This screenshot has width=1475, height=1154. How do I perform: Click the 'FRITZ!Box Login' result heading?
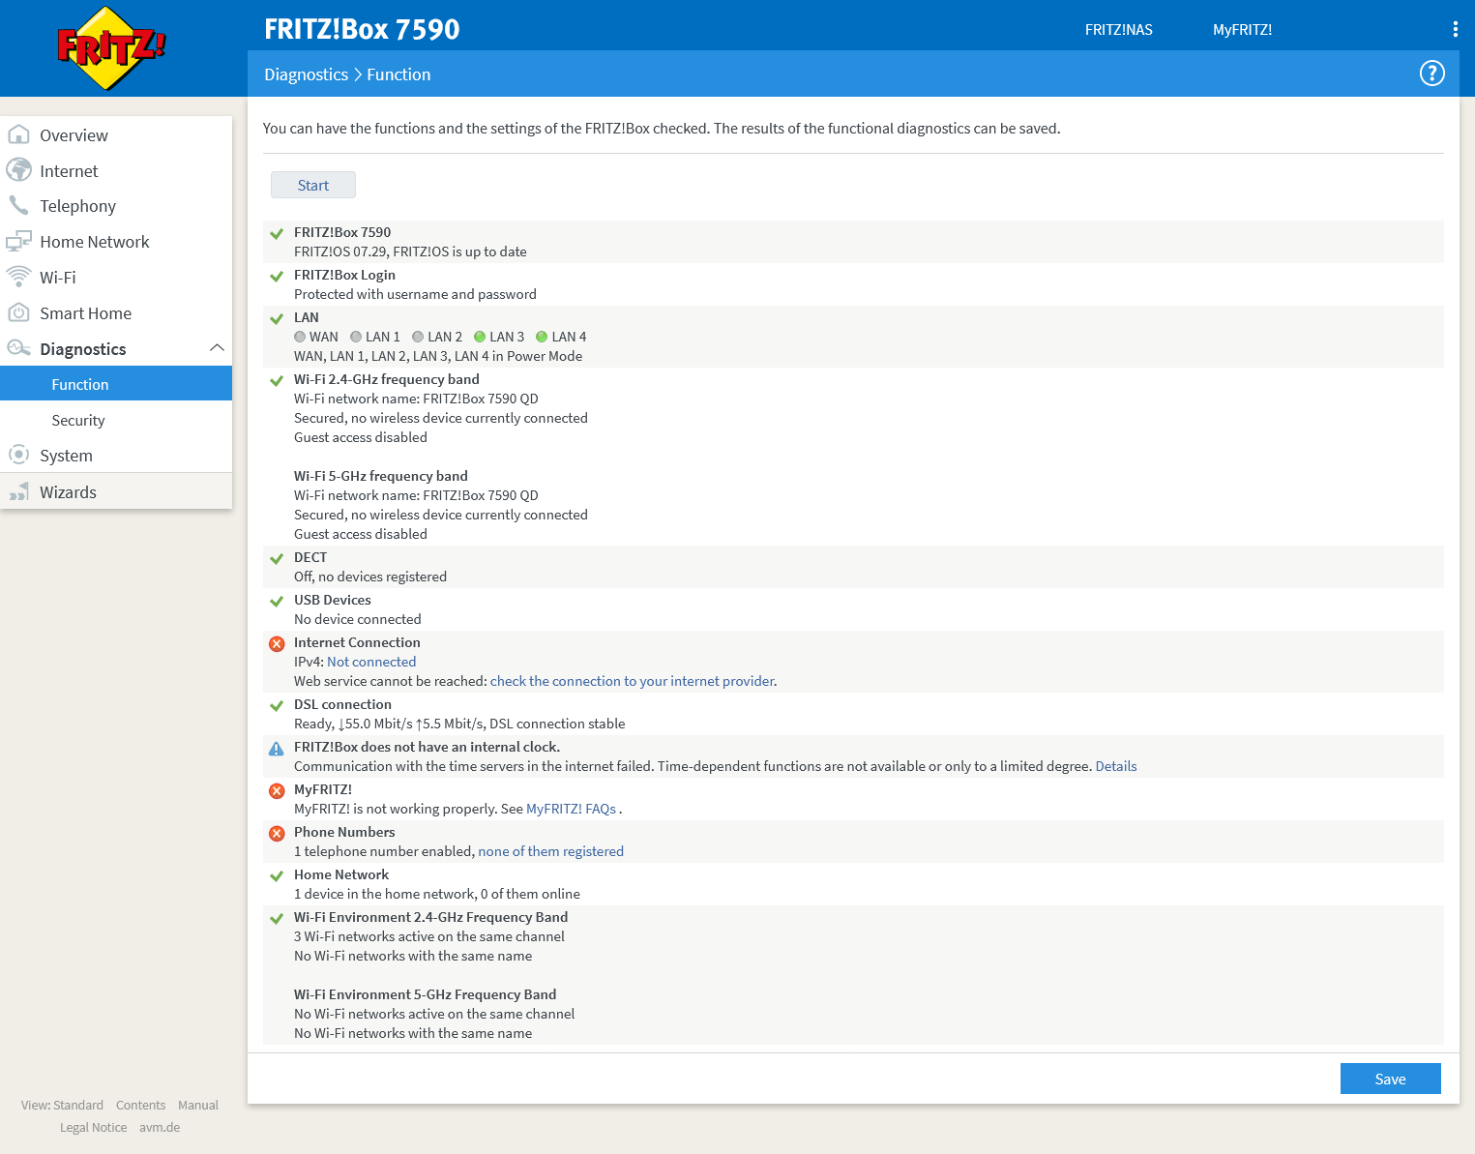(x=344, y=275)
